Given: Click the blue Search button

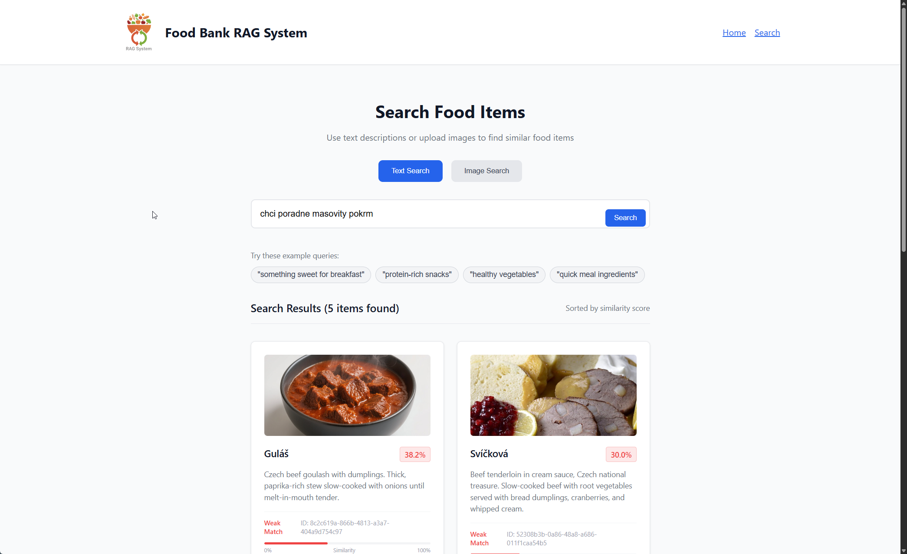Looking at the screenshot, I should 625,218.
